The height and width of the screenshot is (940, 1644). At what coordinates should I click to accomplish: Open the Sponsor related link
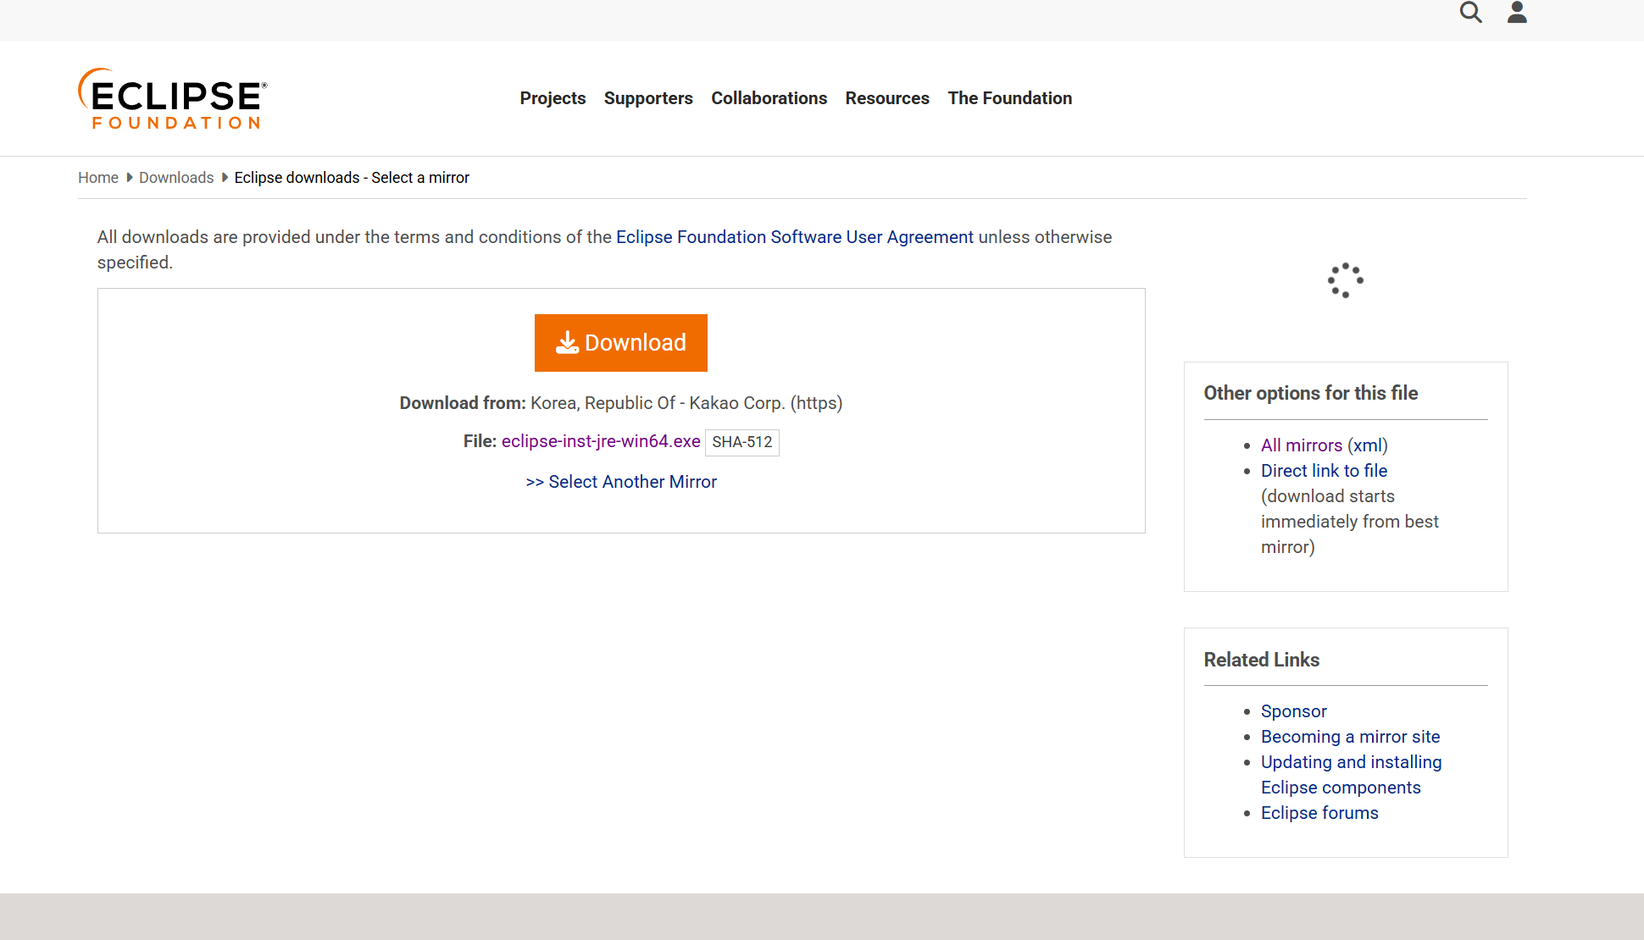pos(1293,711)
